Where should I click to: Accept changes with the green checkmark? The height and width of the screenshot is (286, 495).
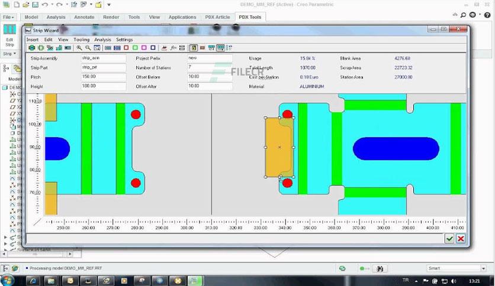[x=449, y=239]
